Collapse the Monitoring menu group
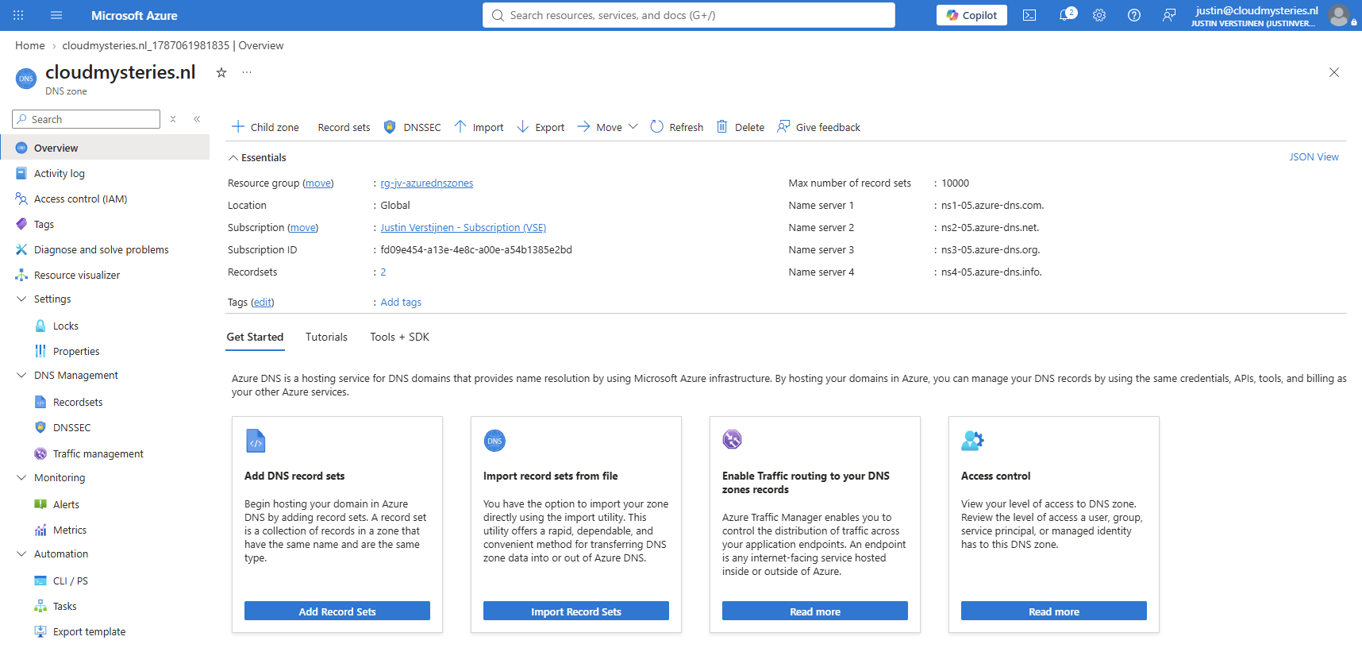 click(x=21, y=478)
